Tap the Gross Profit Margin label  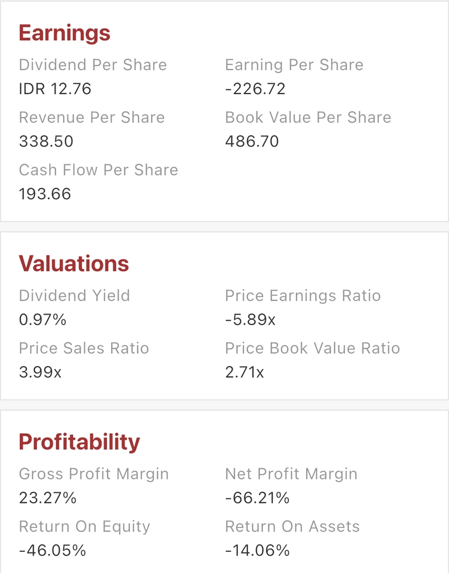[x=94, y=474]
